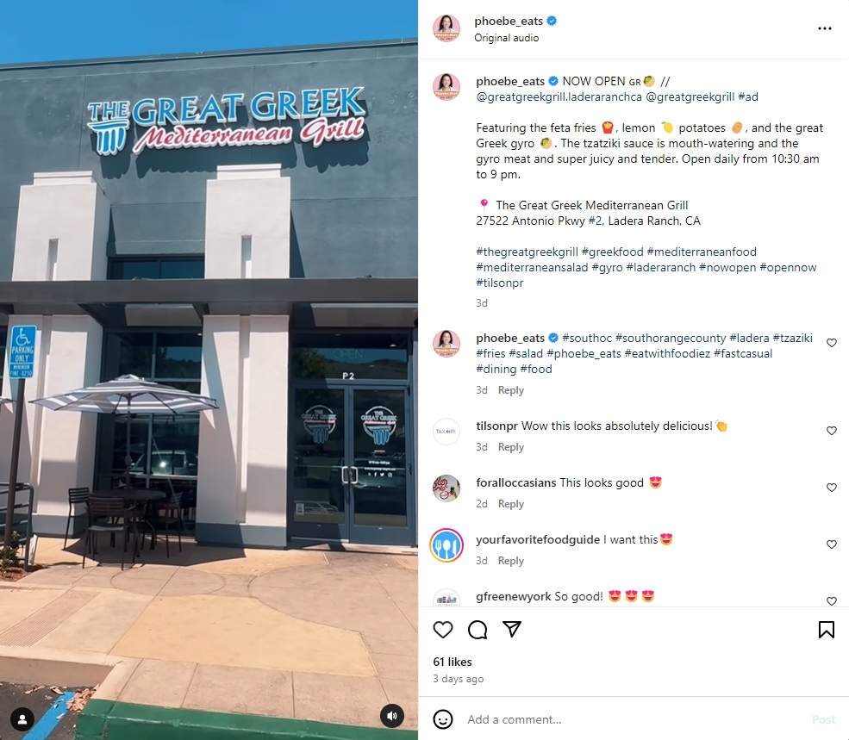Open phoebe_eats profile picture in header
The height and width of the screenshot is (740, 849).
(x=446, y=28)
